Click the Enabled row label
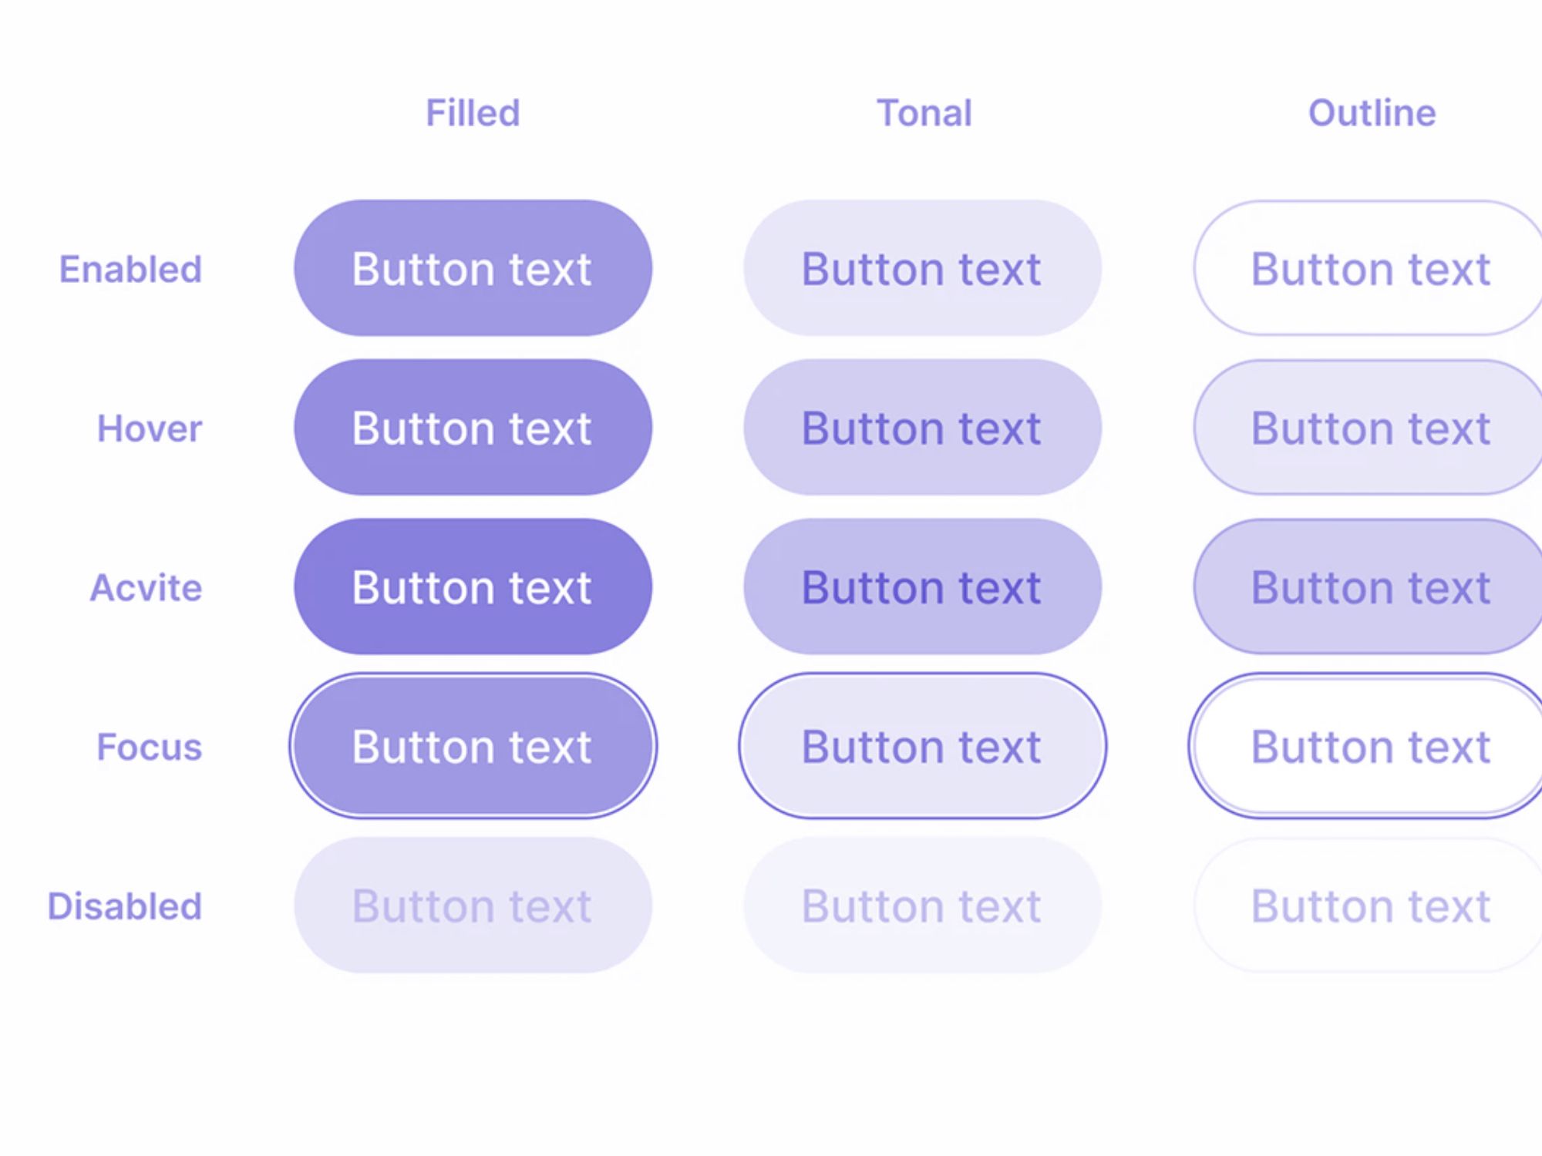Image resolution: width=1542 pixels, height=1156 pixels. [x=130, y=270]
